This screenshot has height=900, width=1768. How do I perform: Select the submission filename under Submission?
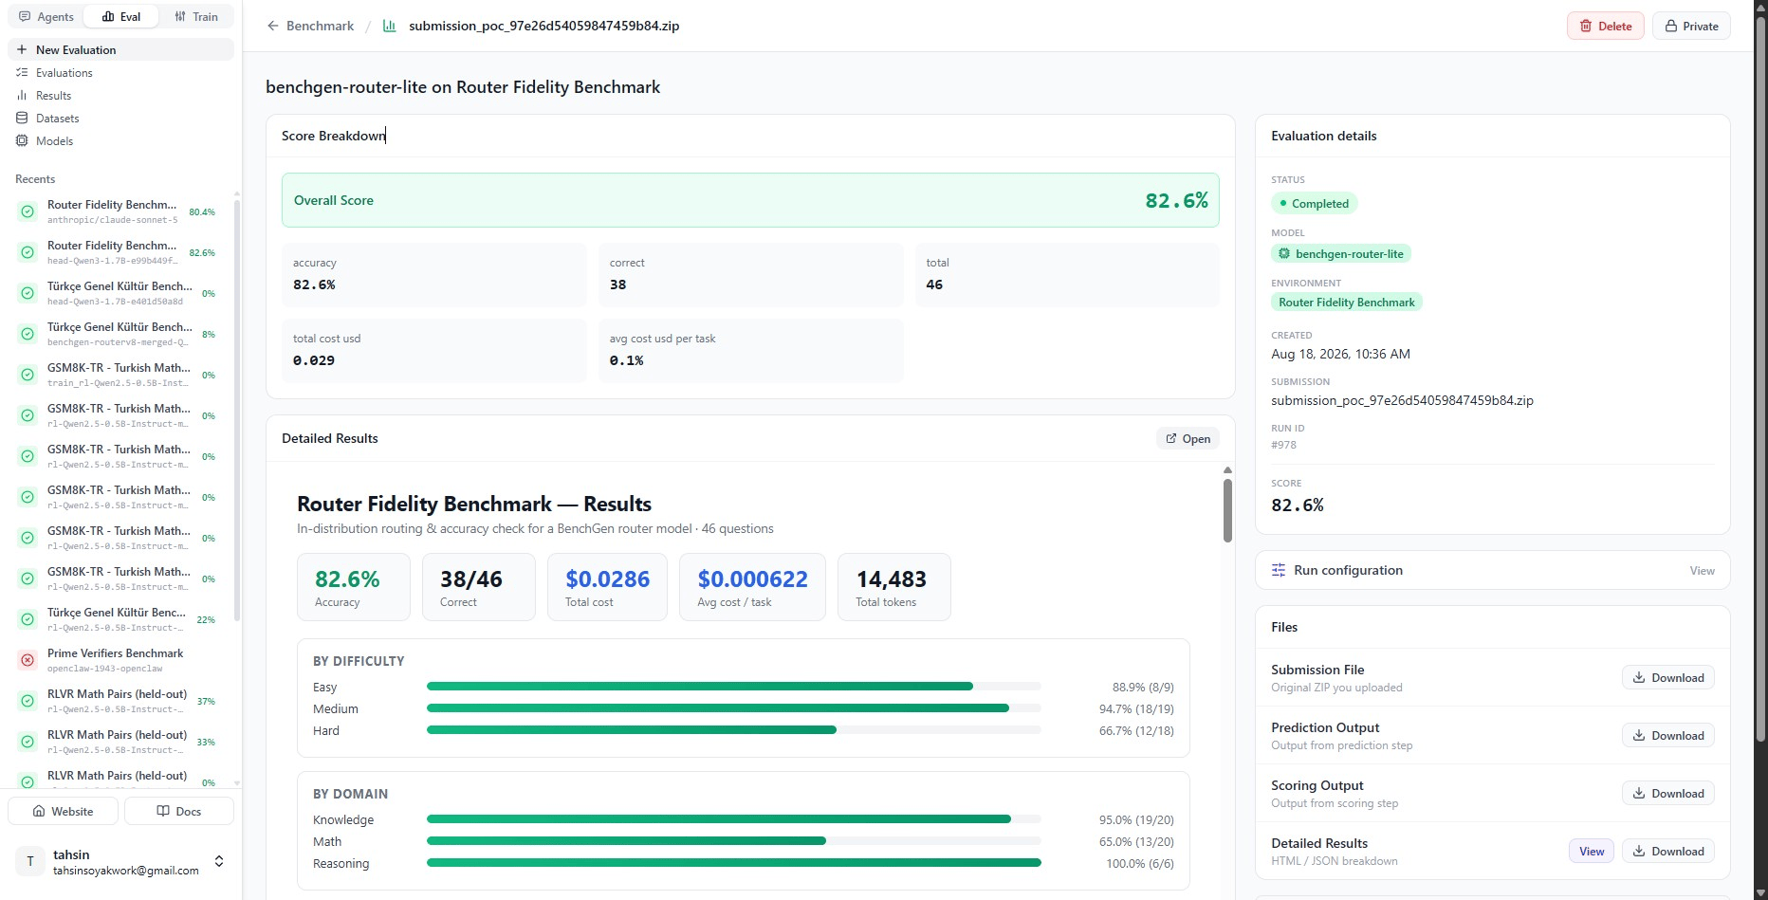pos(1402,400)
